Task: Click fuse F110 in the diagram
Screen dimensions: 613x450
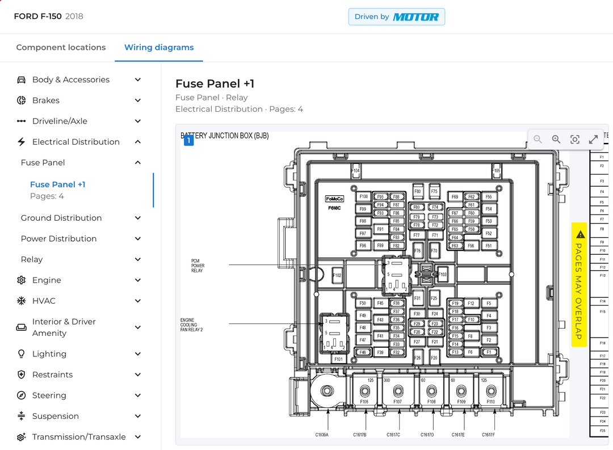Action: (x=491, y=391)
